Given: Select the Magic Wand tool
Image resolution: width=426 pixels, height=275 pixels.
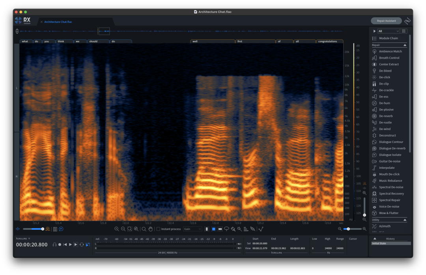Looking at the screenshot, I should 239,229.
